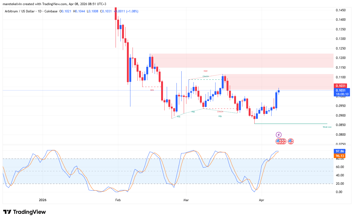Screen dimensions: 354x220
Task: Click the red CHoCH label near the highs
Action: [206, 76]
